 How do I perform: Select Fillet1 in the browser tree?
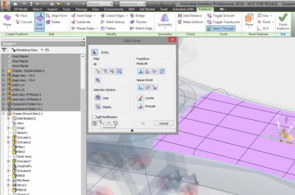[x=21, y=147]
